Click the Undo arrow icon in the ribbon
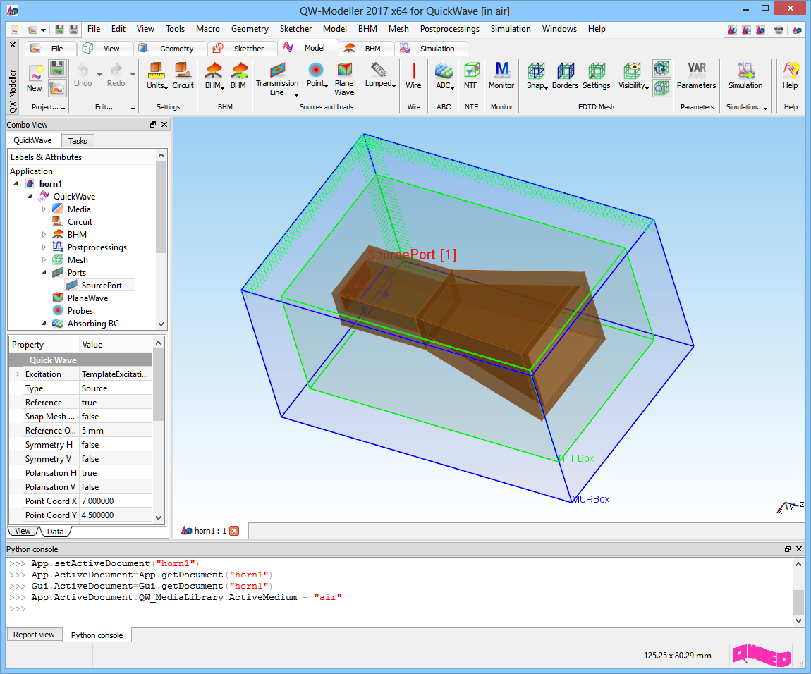Image resolution: width=811 pixels, height=674 pixels. [83, 69]
